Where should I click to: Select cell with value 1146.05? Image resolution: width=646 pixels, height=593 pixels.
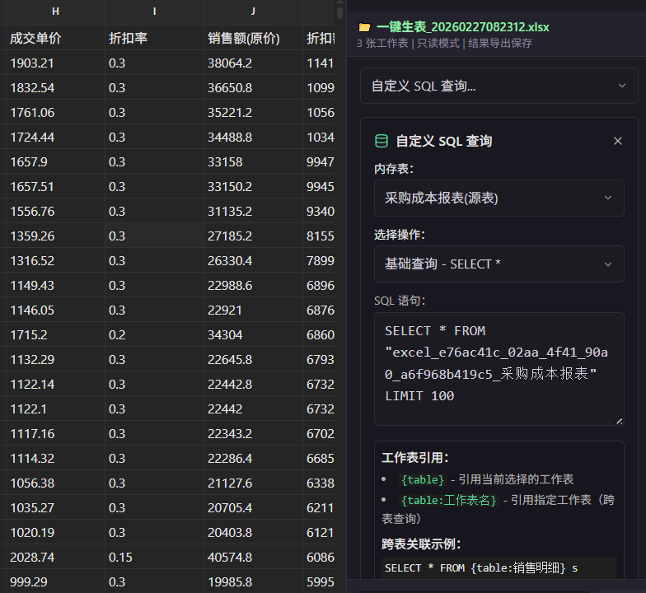click(56, 310)
